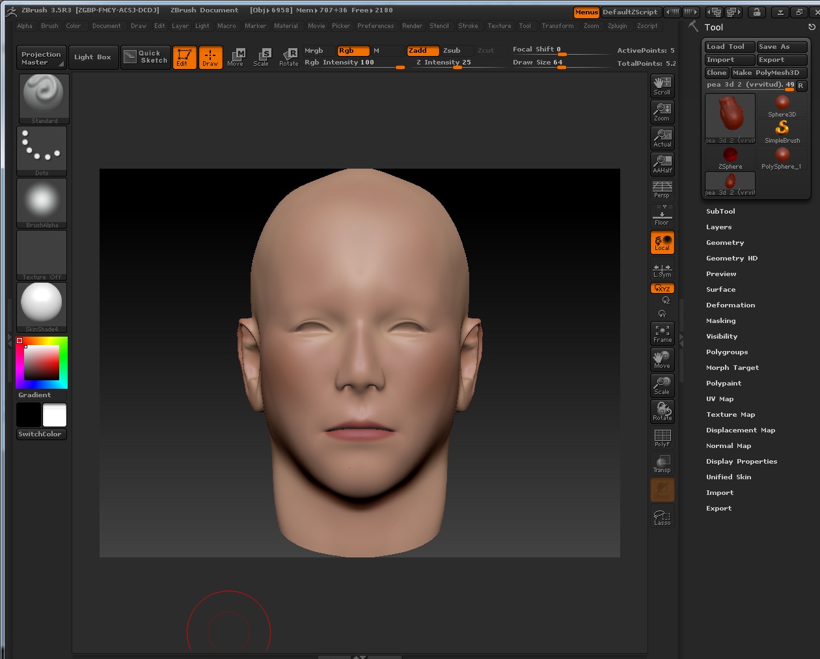The image size is (820, 659).
Task: Activate Scale mode in top toolbar
Action: point(261,57)
